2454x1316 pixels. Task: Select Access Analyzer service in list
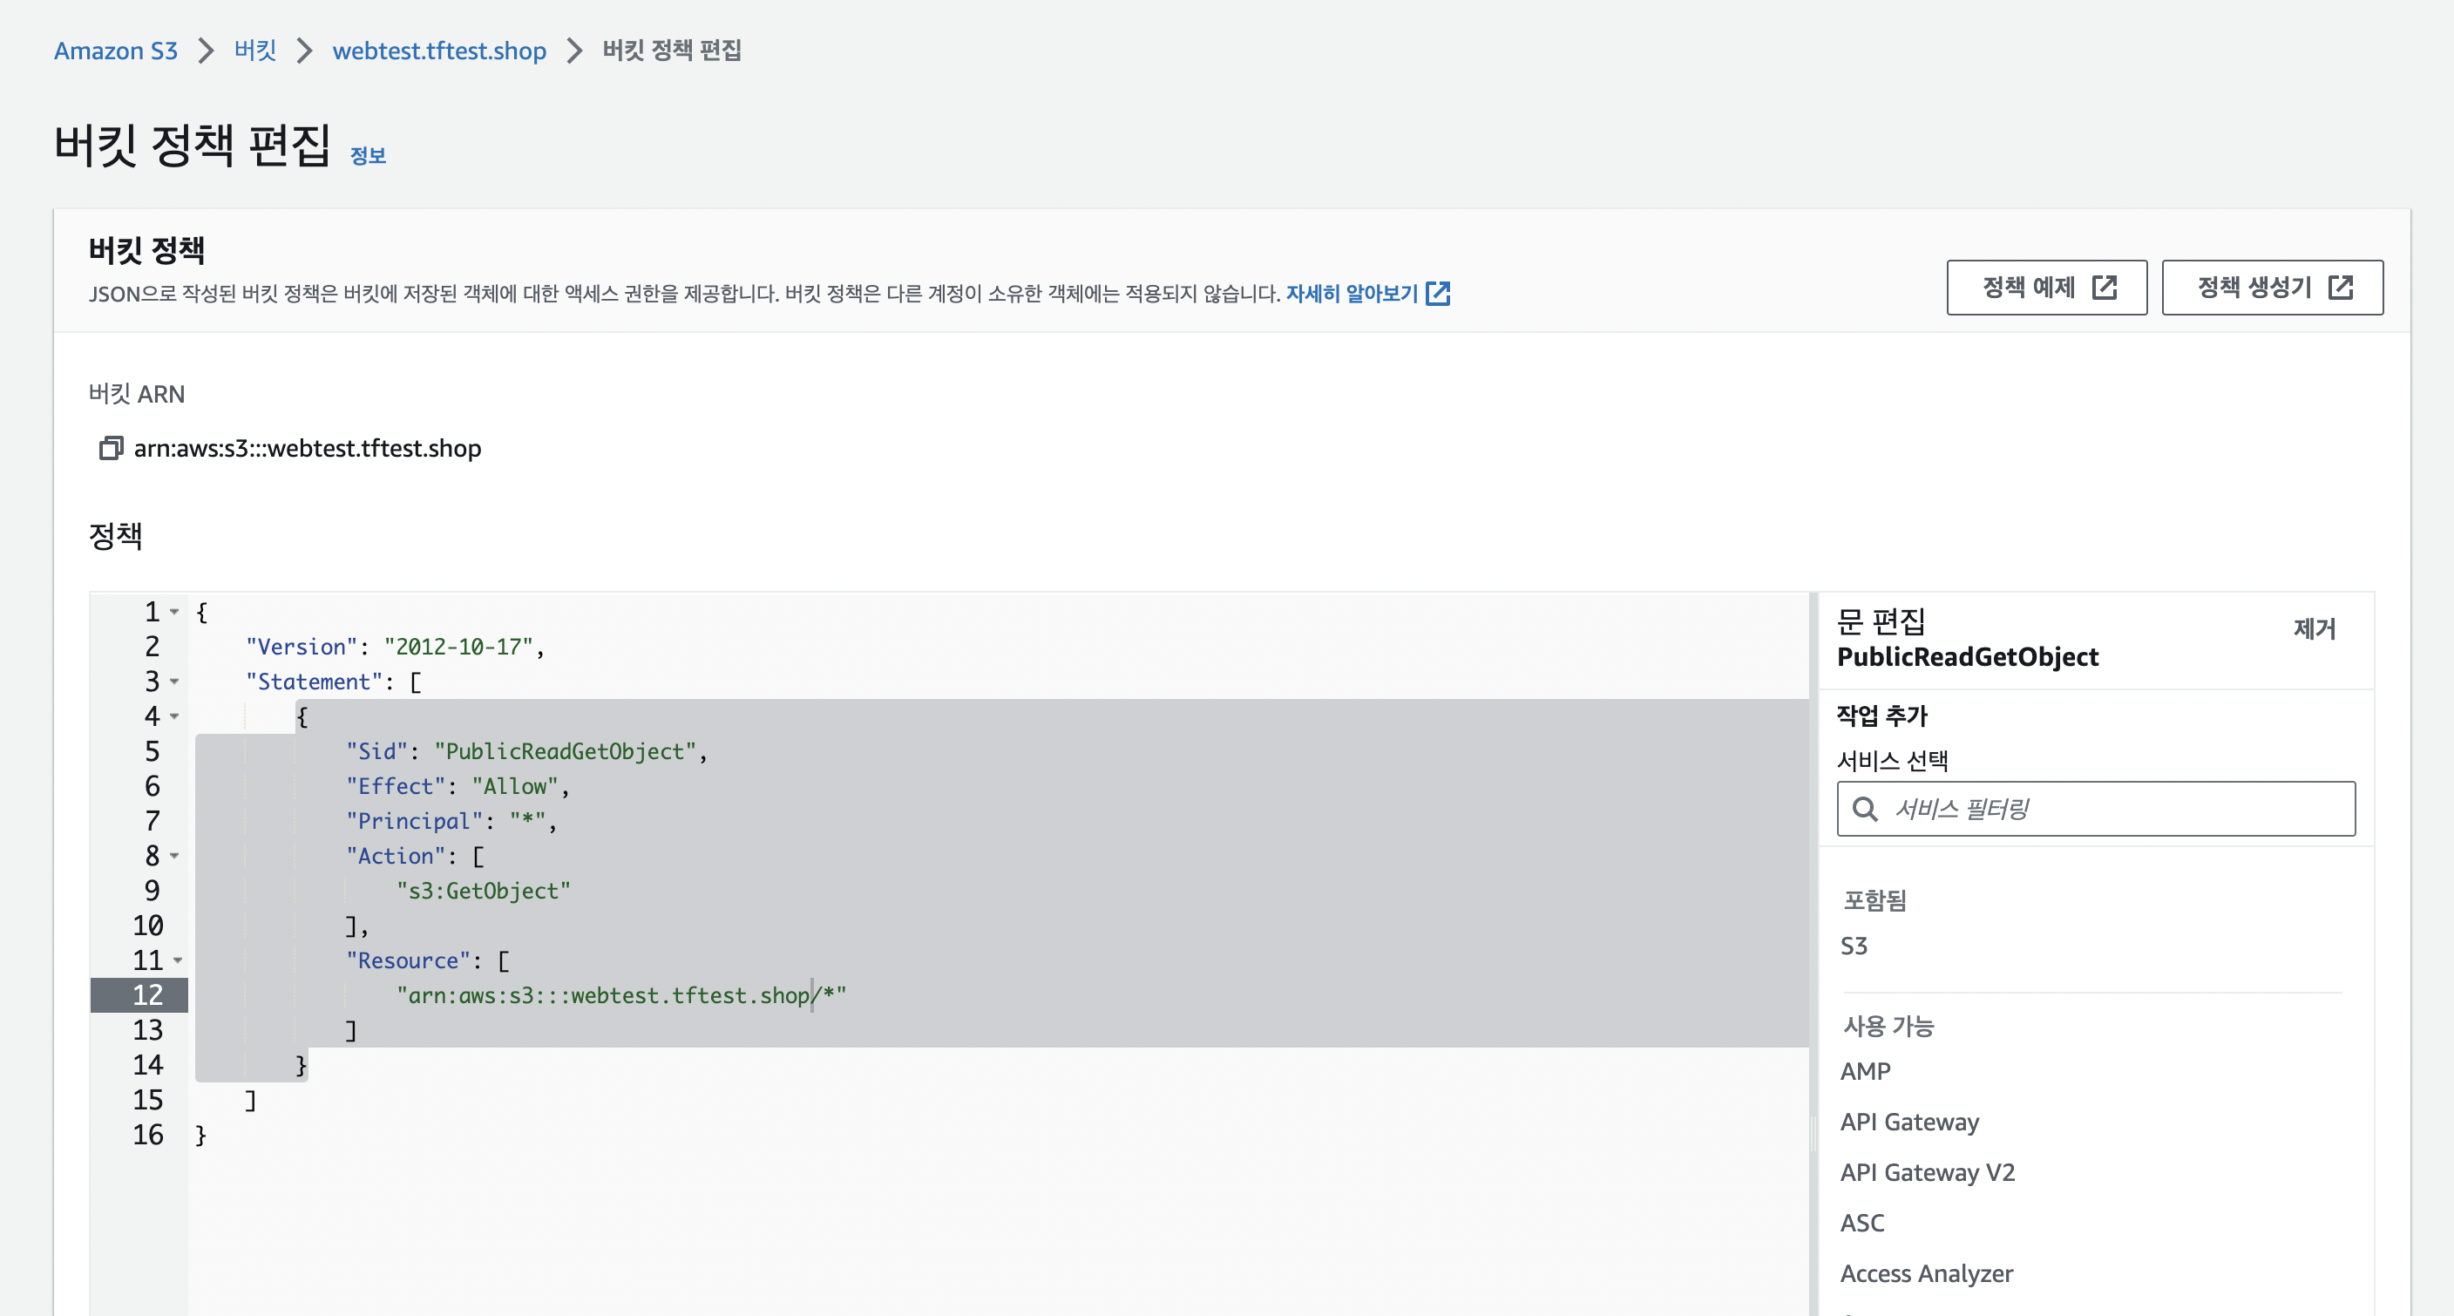[1925, 1273]
